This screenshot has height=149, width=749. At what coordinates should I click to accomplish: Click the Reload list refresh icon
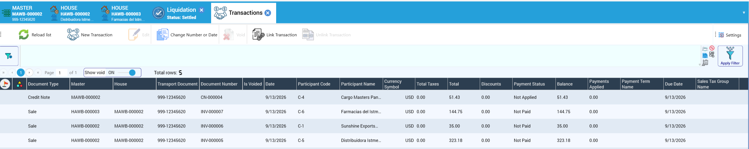[x=23, y=35]
